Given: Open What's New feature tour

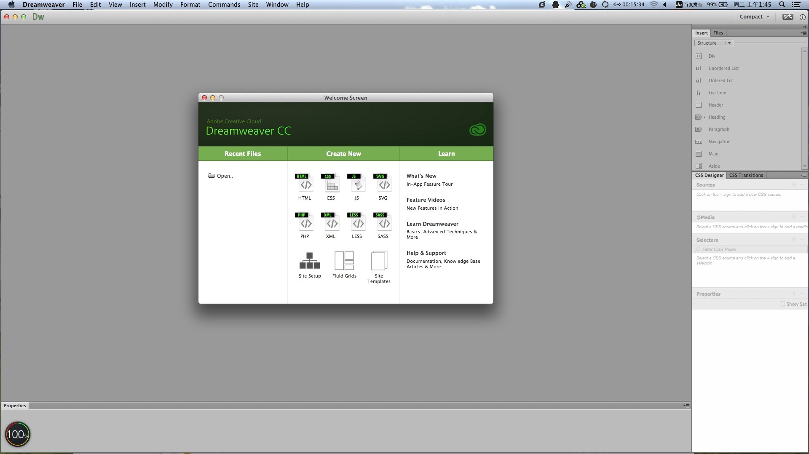Looking at the screenshot, I should pyautogui.click(x=429, y=180).
